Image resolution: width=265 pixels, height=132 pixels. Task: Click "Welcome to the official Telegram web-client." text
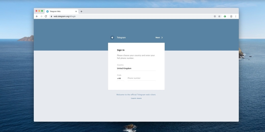coord(136,95)
